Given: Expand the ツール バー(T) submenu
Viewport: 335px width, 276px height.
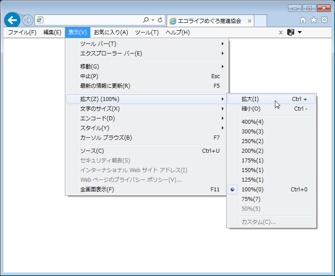Looking at the screenshot, I should (x=147, y=44).
